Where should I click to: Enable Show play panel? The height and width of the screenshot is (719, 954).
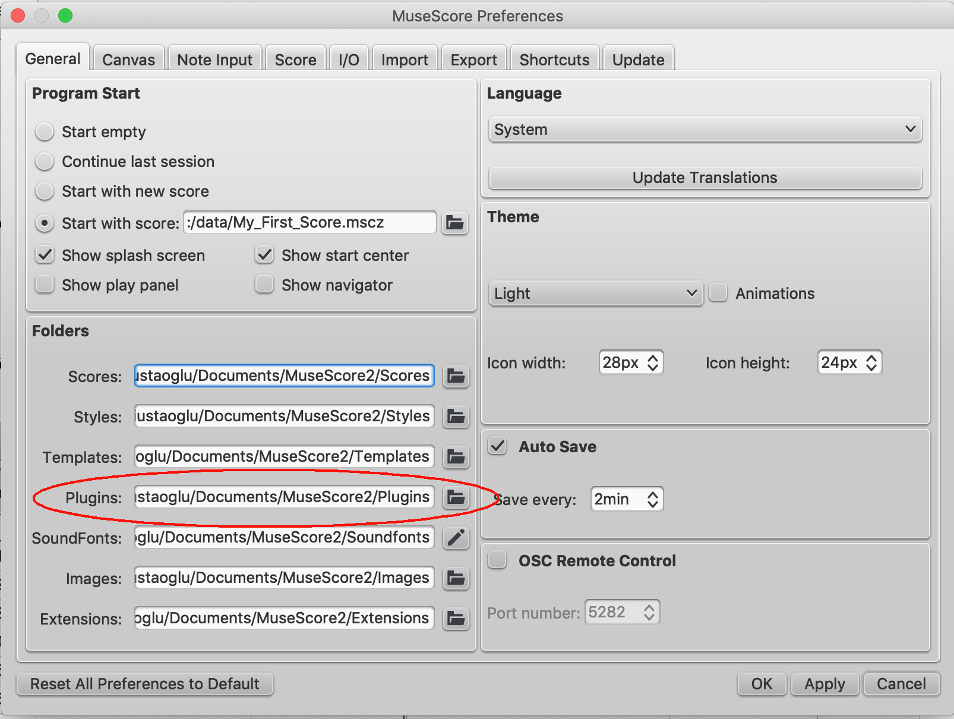pyautogui.click(x=45, y=285)
